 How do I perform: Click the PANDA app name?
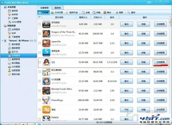pyautogui.click(x=55, y=118)
